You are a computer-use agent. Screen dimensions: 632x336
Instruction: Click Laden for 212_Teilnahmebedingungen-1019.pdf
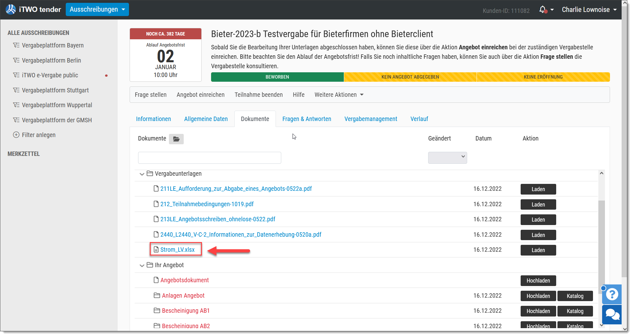538,205
